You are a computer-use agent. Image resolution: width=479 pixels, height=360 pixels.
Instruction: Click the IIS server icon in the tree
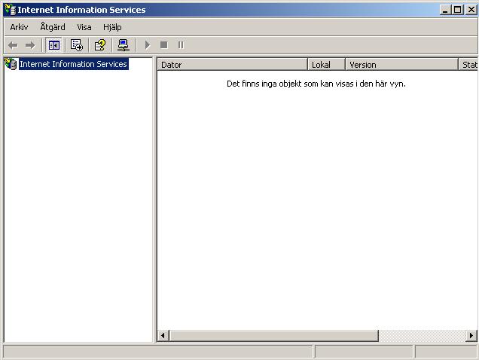point(11,64)
